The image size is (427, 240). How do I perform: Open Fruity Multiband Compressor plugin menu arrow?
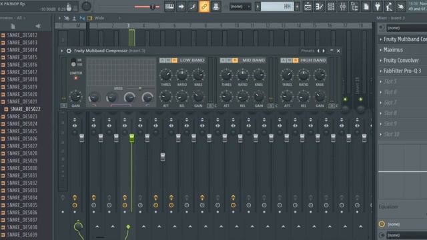coord(62,51)
